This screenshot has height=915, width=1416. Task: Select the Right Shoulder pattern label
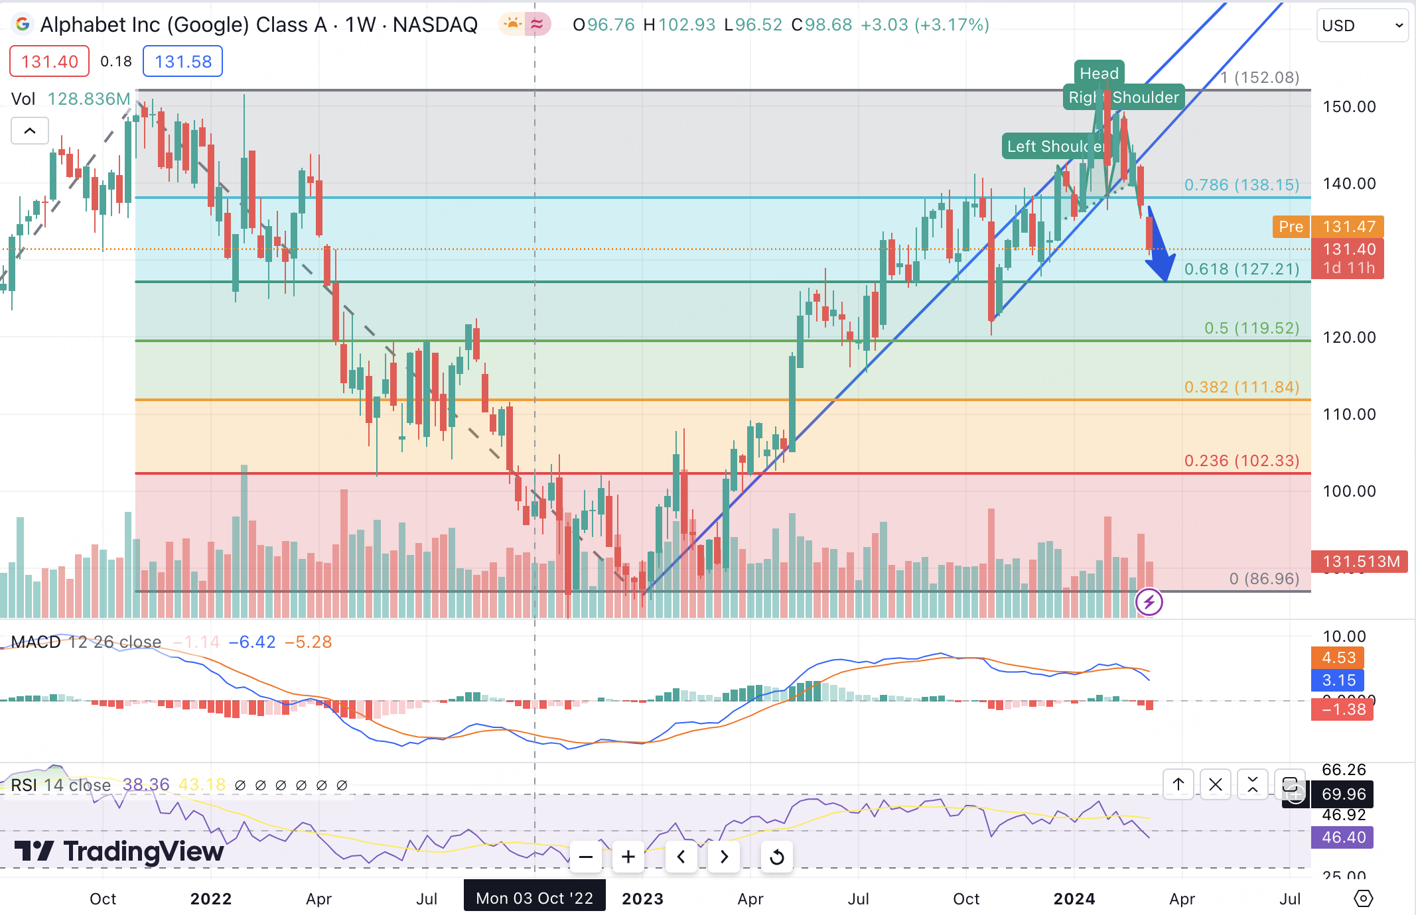[1123, 97]
